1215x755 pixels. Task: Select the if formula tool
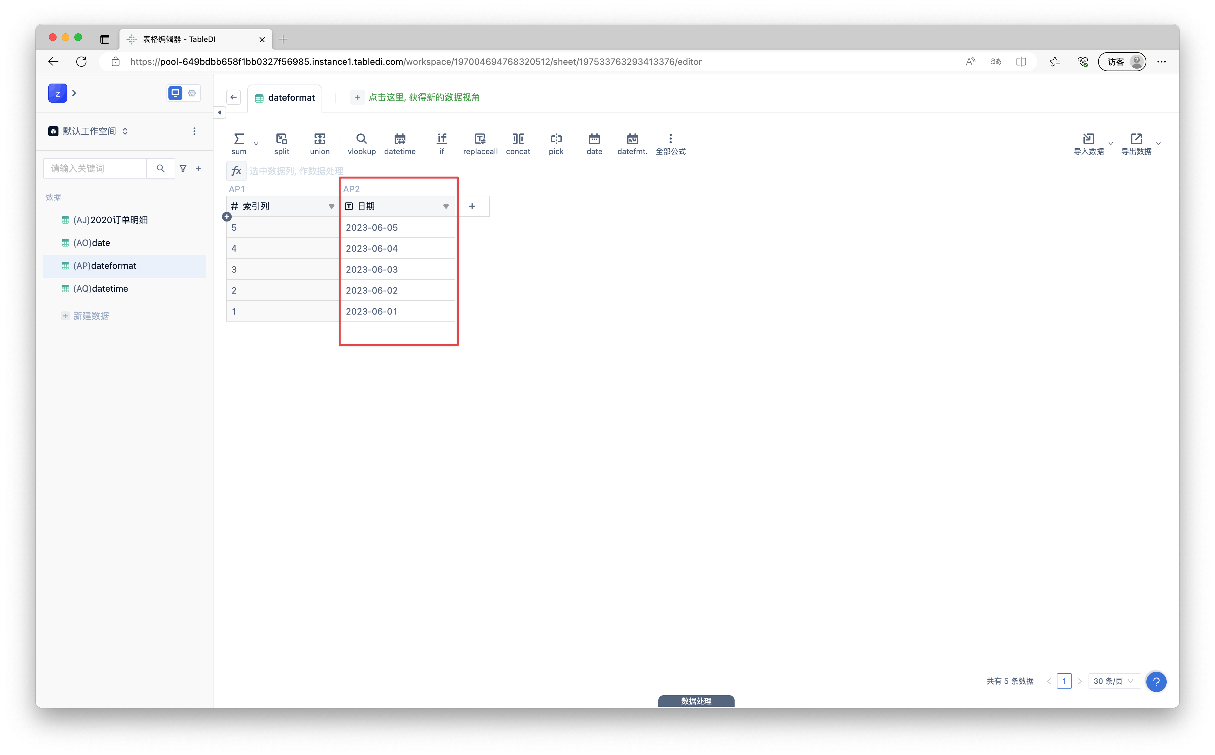[442, 144]
